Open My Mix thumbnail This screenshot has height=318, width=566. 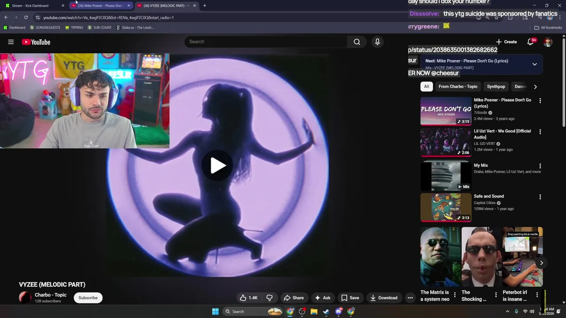click(446, 176)
